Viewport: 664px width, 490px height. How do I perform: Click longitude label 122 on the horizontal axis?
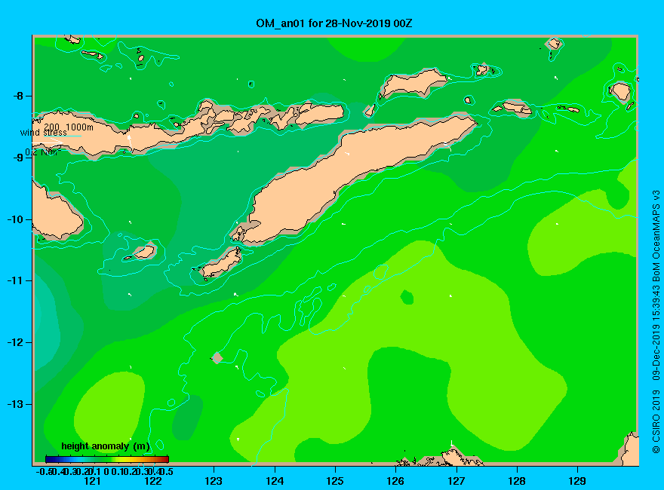click(x=153, y=481)
